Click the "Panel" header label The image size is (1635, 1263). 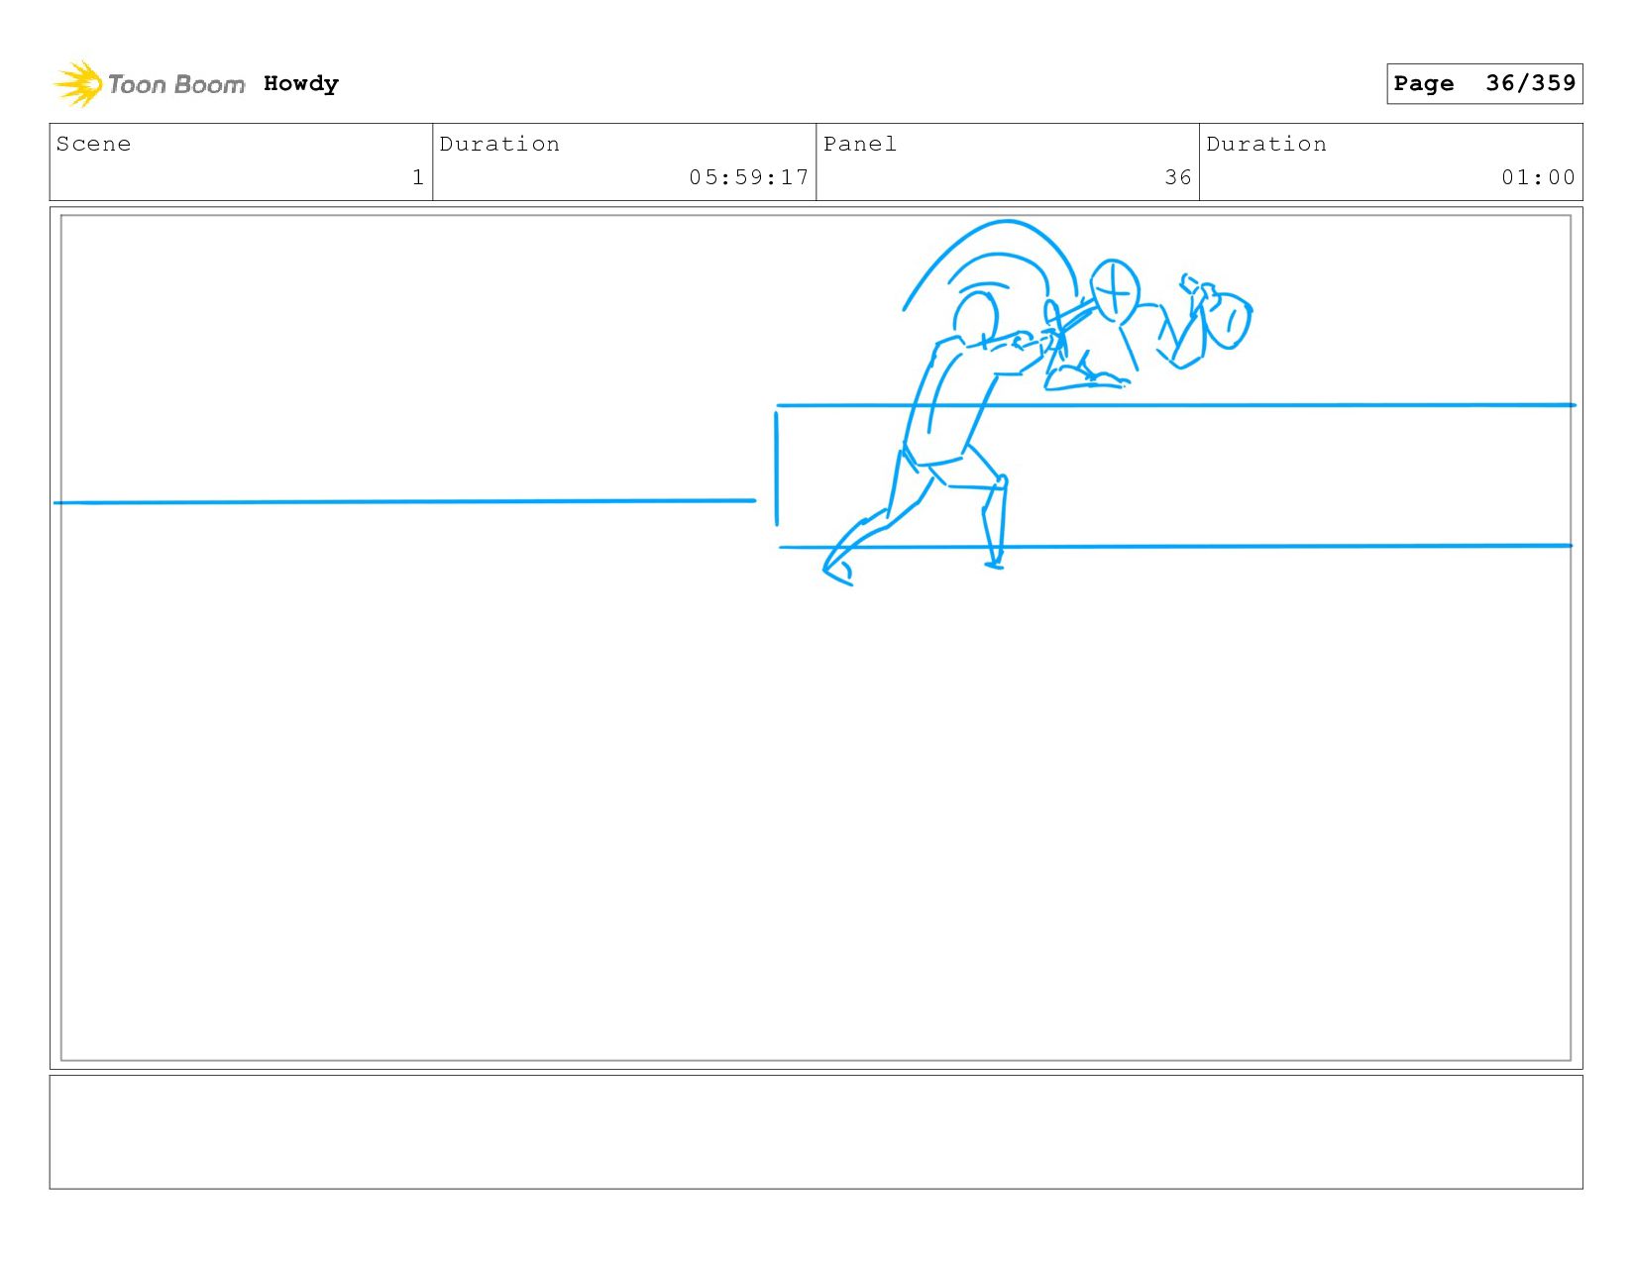point(860,145)
